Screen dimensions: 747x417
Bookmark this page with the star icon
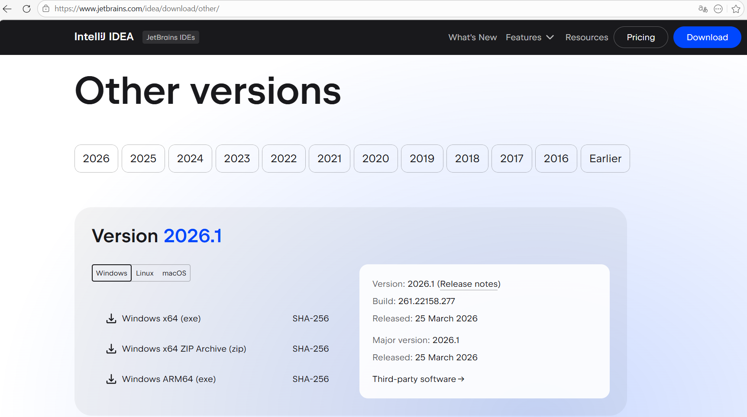click(736, 9)
